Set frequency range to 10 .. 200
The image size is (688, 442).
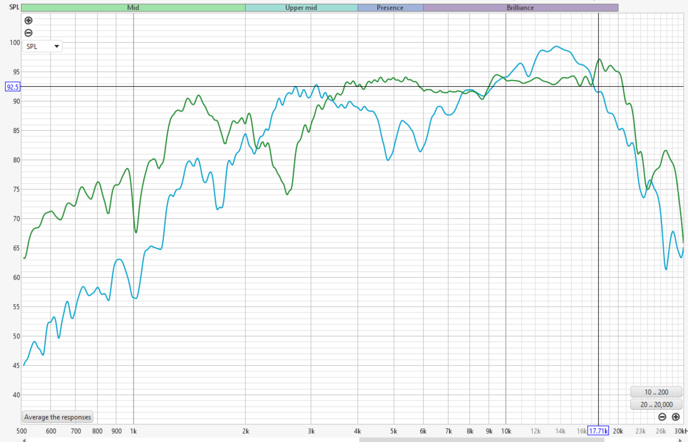(656, 392)
